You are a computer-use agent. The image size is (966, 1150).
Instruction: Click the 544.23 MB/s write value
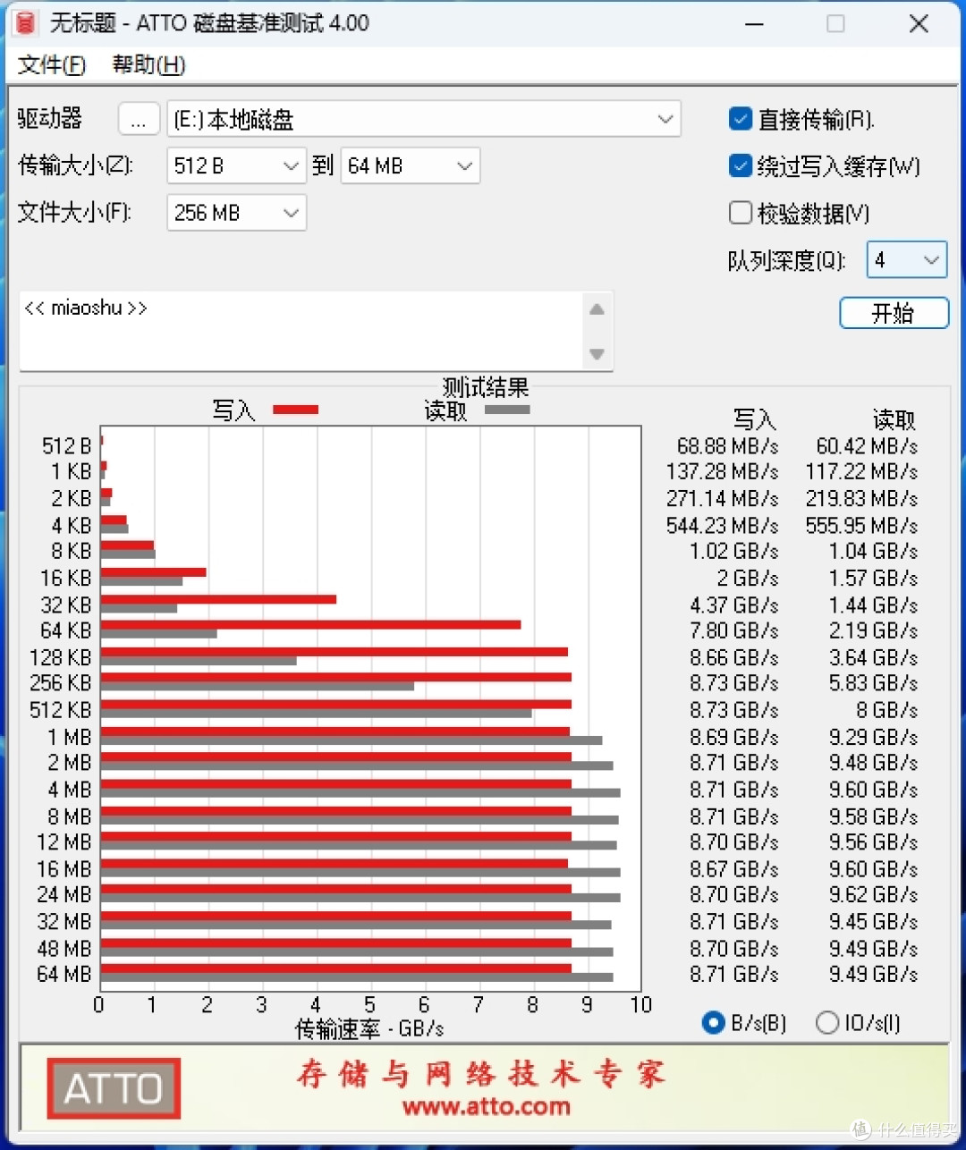pyautogui.click(x=722, y=526)
